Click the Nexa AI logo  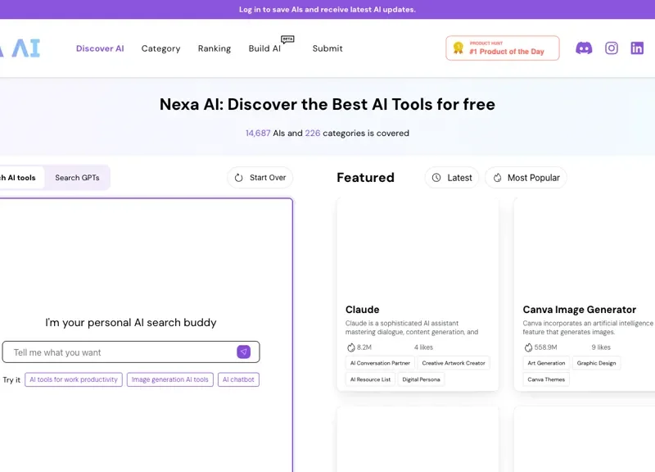pos(20,48)
